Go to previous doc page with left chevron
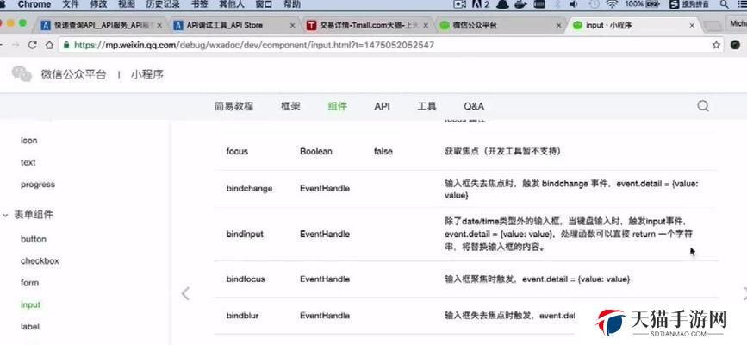Image resolution: width=747 pixels, height=345 pixels. click(185, 293)
